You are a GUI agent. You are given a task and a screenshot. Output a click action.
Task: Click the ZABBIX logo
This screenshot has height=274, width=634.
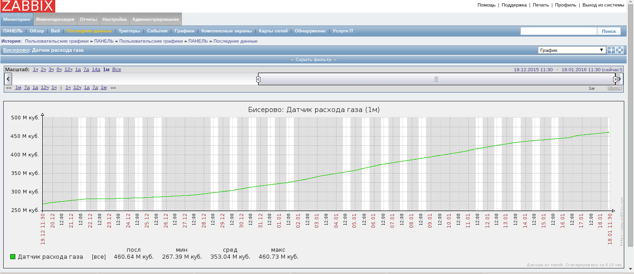(x=28, y=6)
